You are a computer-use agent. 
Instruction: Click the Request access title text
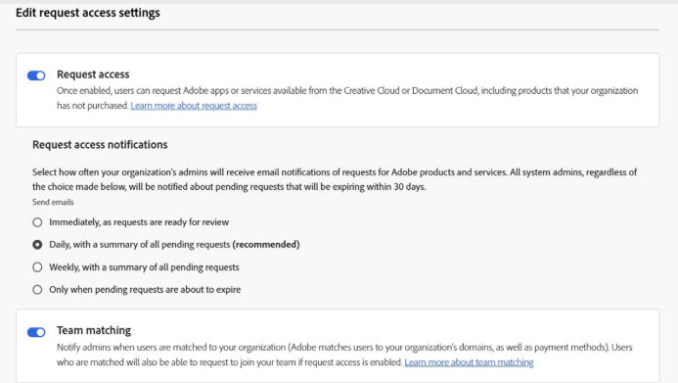93,74
